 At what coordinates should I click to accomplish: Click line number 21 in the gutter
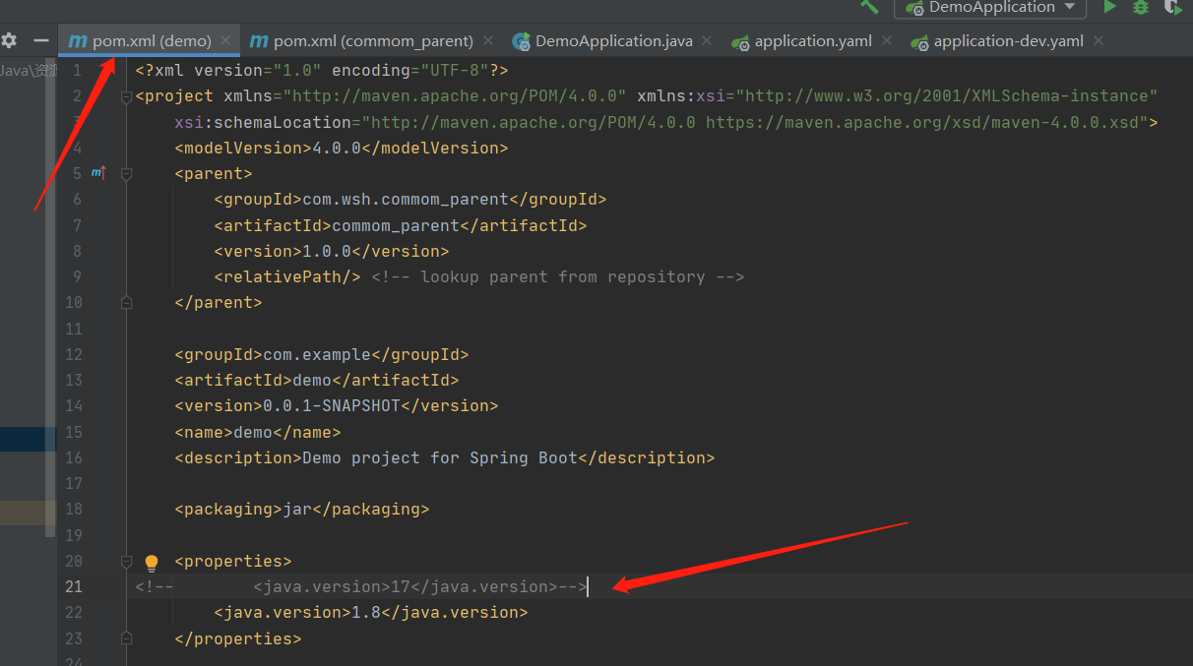[74, 587]
